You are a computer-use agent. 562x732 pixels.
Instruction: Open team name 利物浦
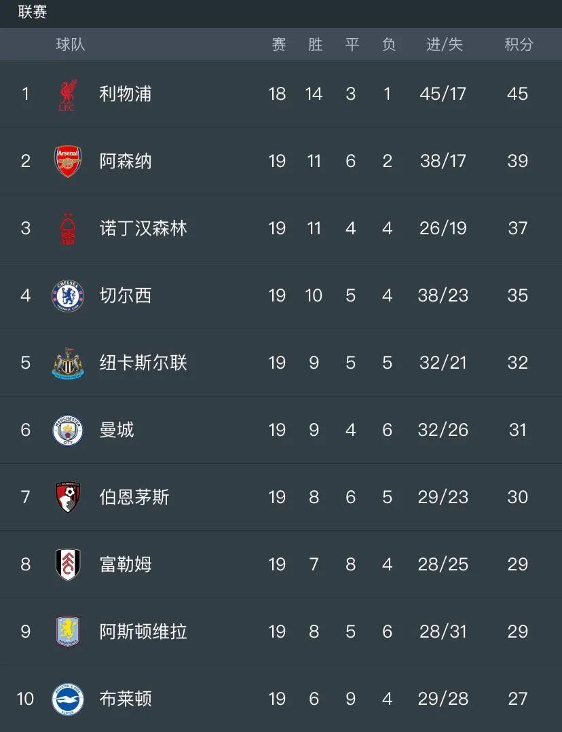[x=126, y=94]
